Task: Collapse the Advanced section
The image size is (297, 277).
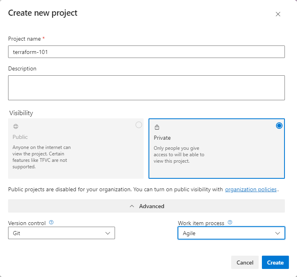Action: [146, 206]
